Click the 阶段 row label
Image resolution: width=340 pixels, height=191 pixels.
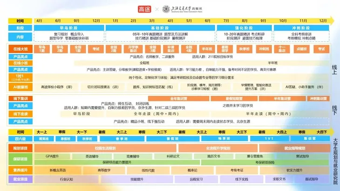coord(20,28)
